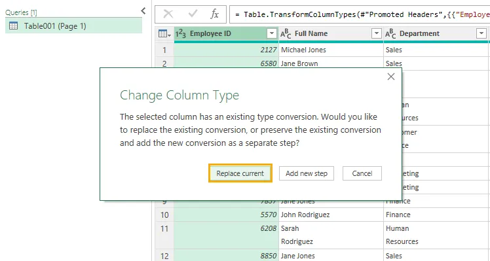
Task: Click the Employee ID cell 2127
Action: pyautogui.click(x=226, y=50)
